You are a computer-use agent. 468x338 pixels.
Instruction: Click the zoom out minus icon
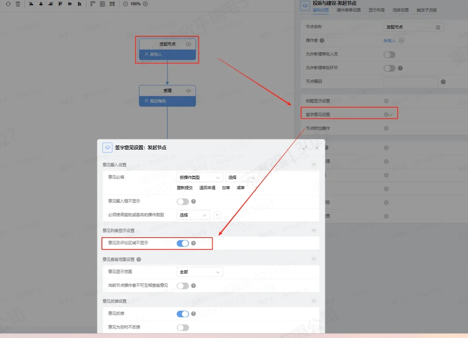click(x=125, y=4)
